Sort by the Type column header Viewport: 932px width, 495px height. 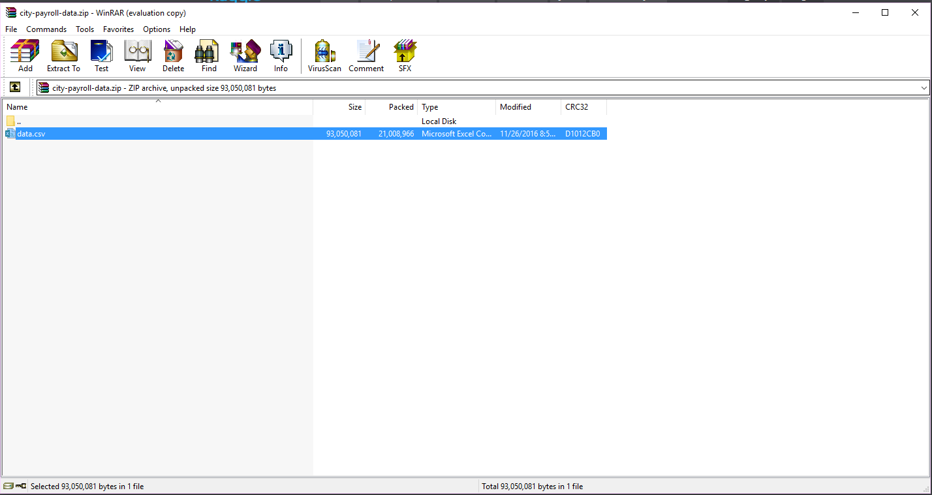457,107
